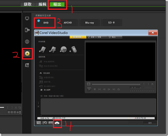Open the DVD 4.7G disc size dropdown
168x136 pixels.
pyautogui.click(x=45, y=118)
